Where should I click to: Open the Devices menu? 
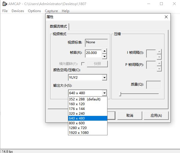pos(18,11)
